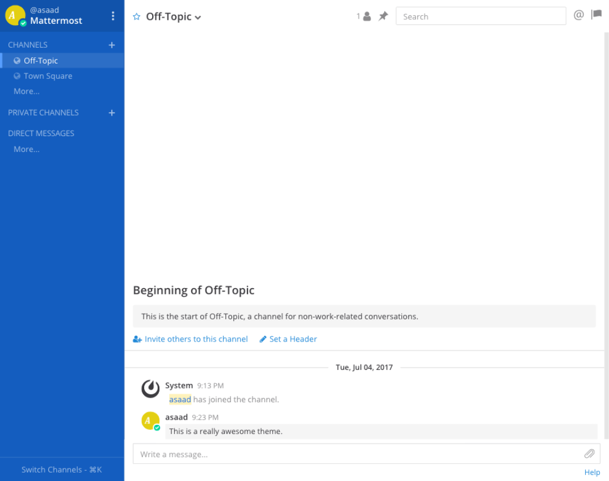Viewport: 609px width, 481px height.
Task: Open the Help link below message box
Action: [x=592, y=472]
